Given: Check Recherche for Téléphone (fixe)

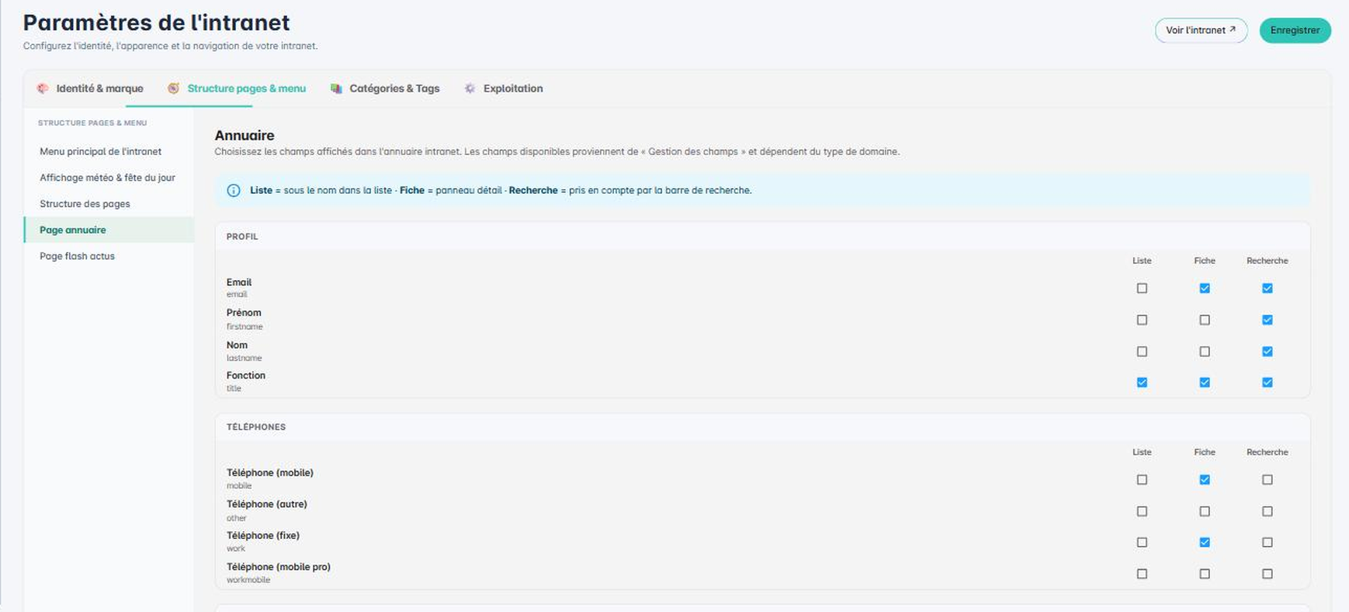Looking at the screenshot, I should (1268, 543).
